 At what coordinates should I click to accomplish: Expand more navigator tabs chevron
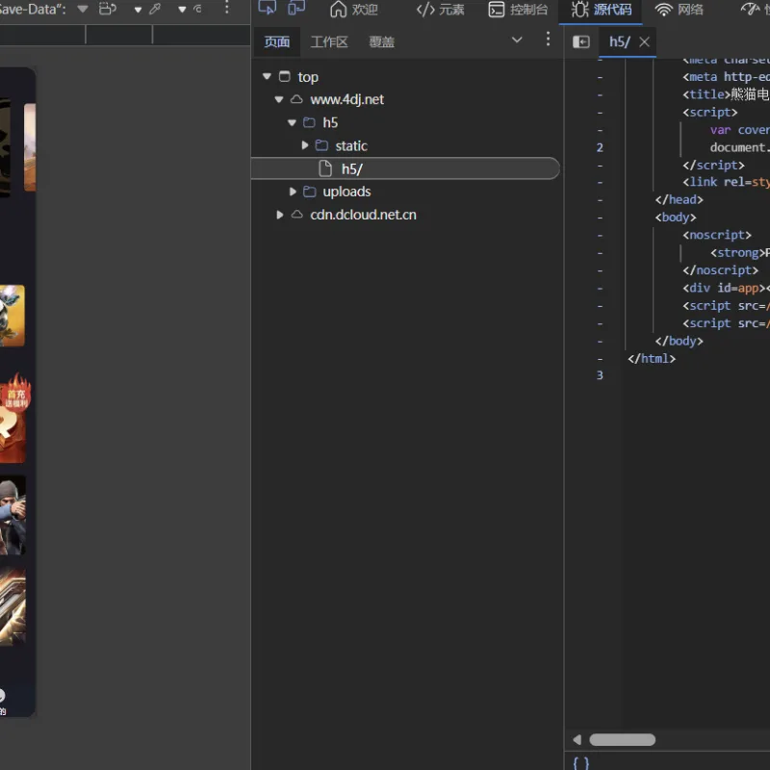click(517, 39)
